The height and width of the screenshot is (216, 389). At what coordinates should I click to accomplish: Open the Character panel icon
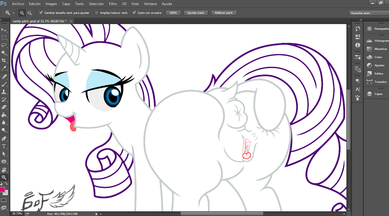[x=358, y=89]
